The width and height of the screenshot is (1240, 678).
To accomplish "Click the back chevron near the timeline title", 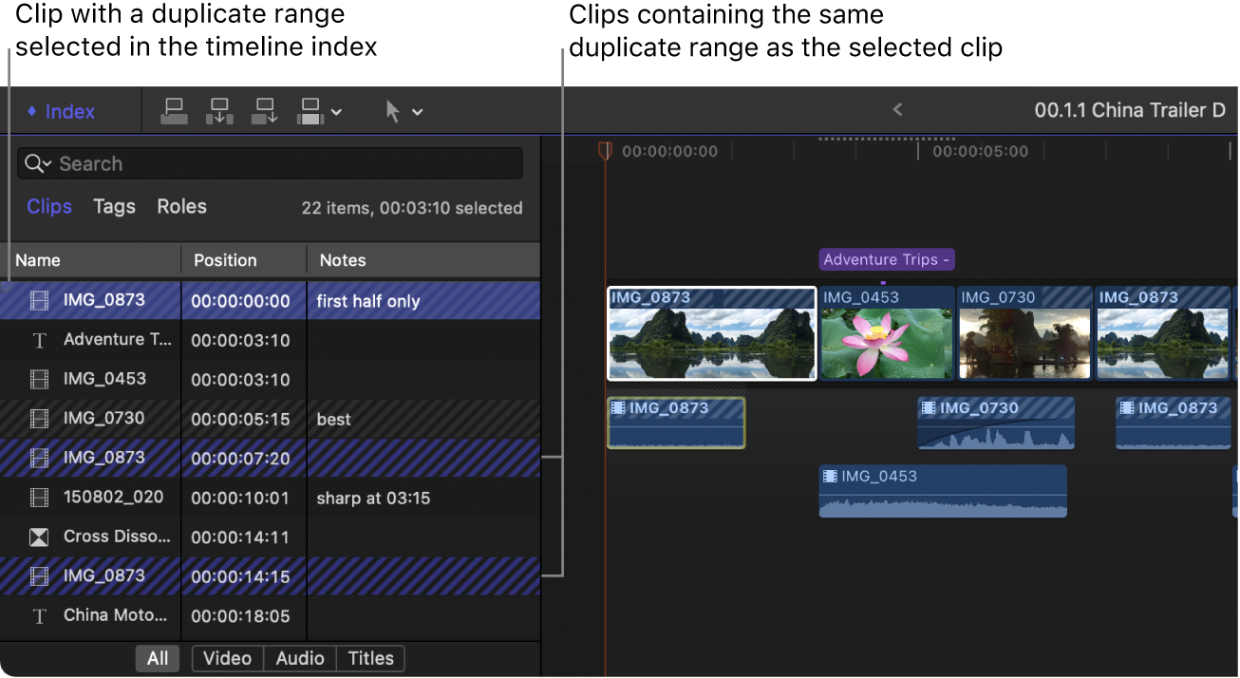I will point(896,109).
